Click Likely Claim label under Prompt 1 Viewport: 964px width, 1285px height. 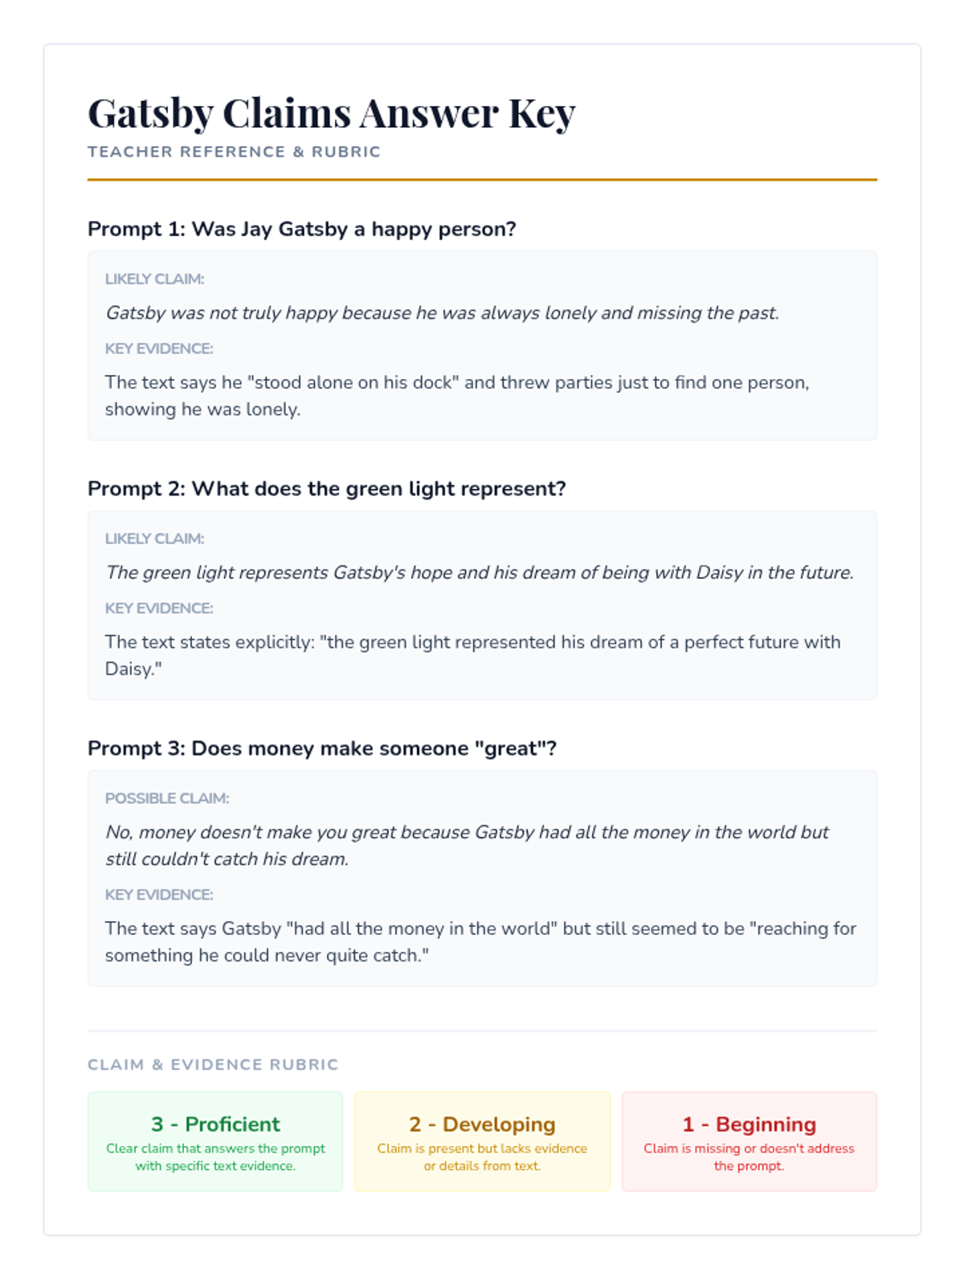pyautogui.click(x=154, y=279)
